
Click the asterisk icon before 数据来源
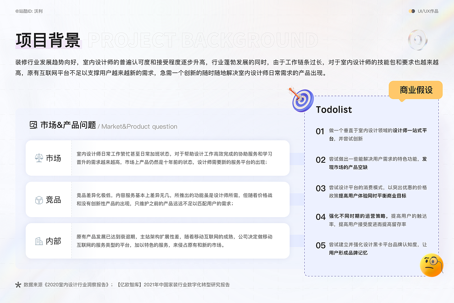(x=18, y=285)
